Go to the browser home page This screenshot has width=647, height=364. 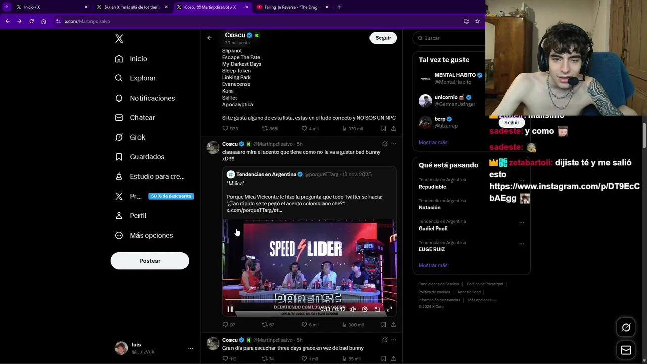click(44, 21)
